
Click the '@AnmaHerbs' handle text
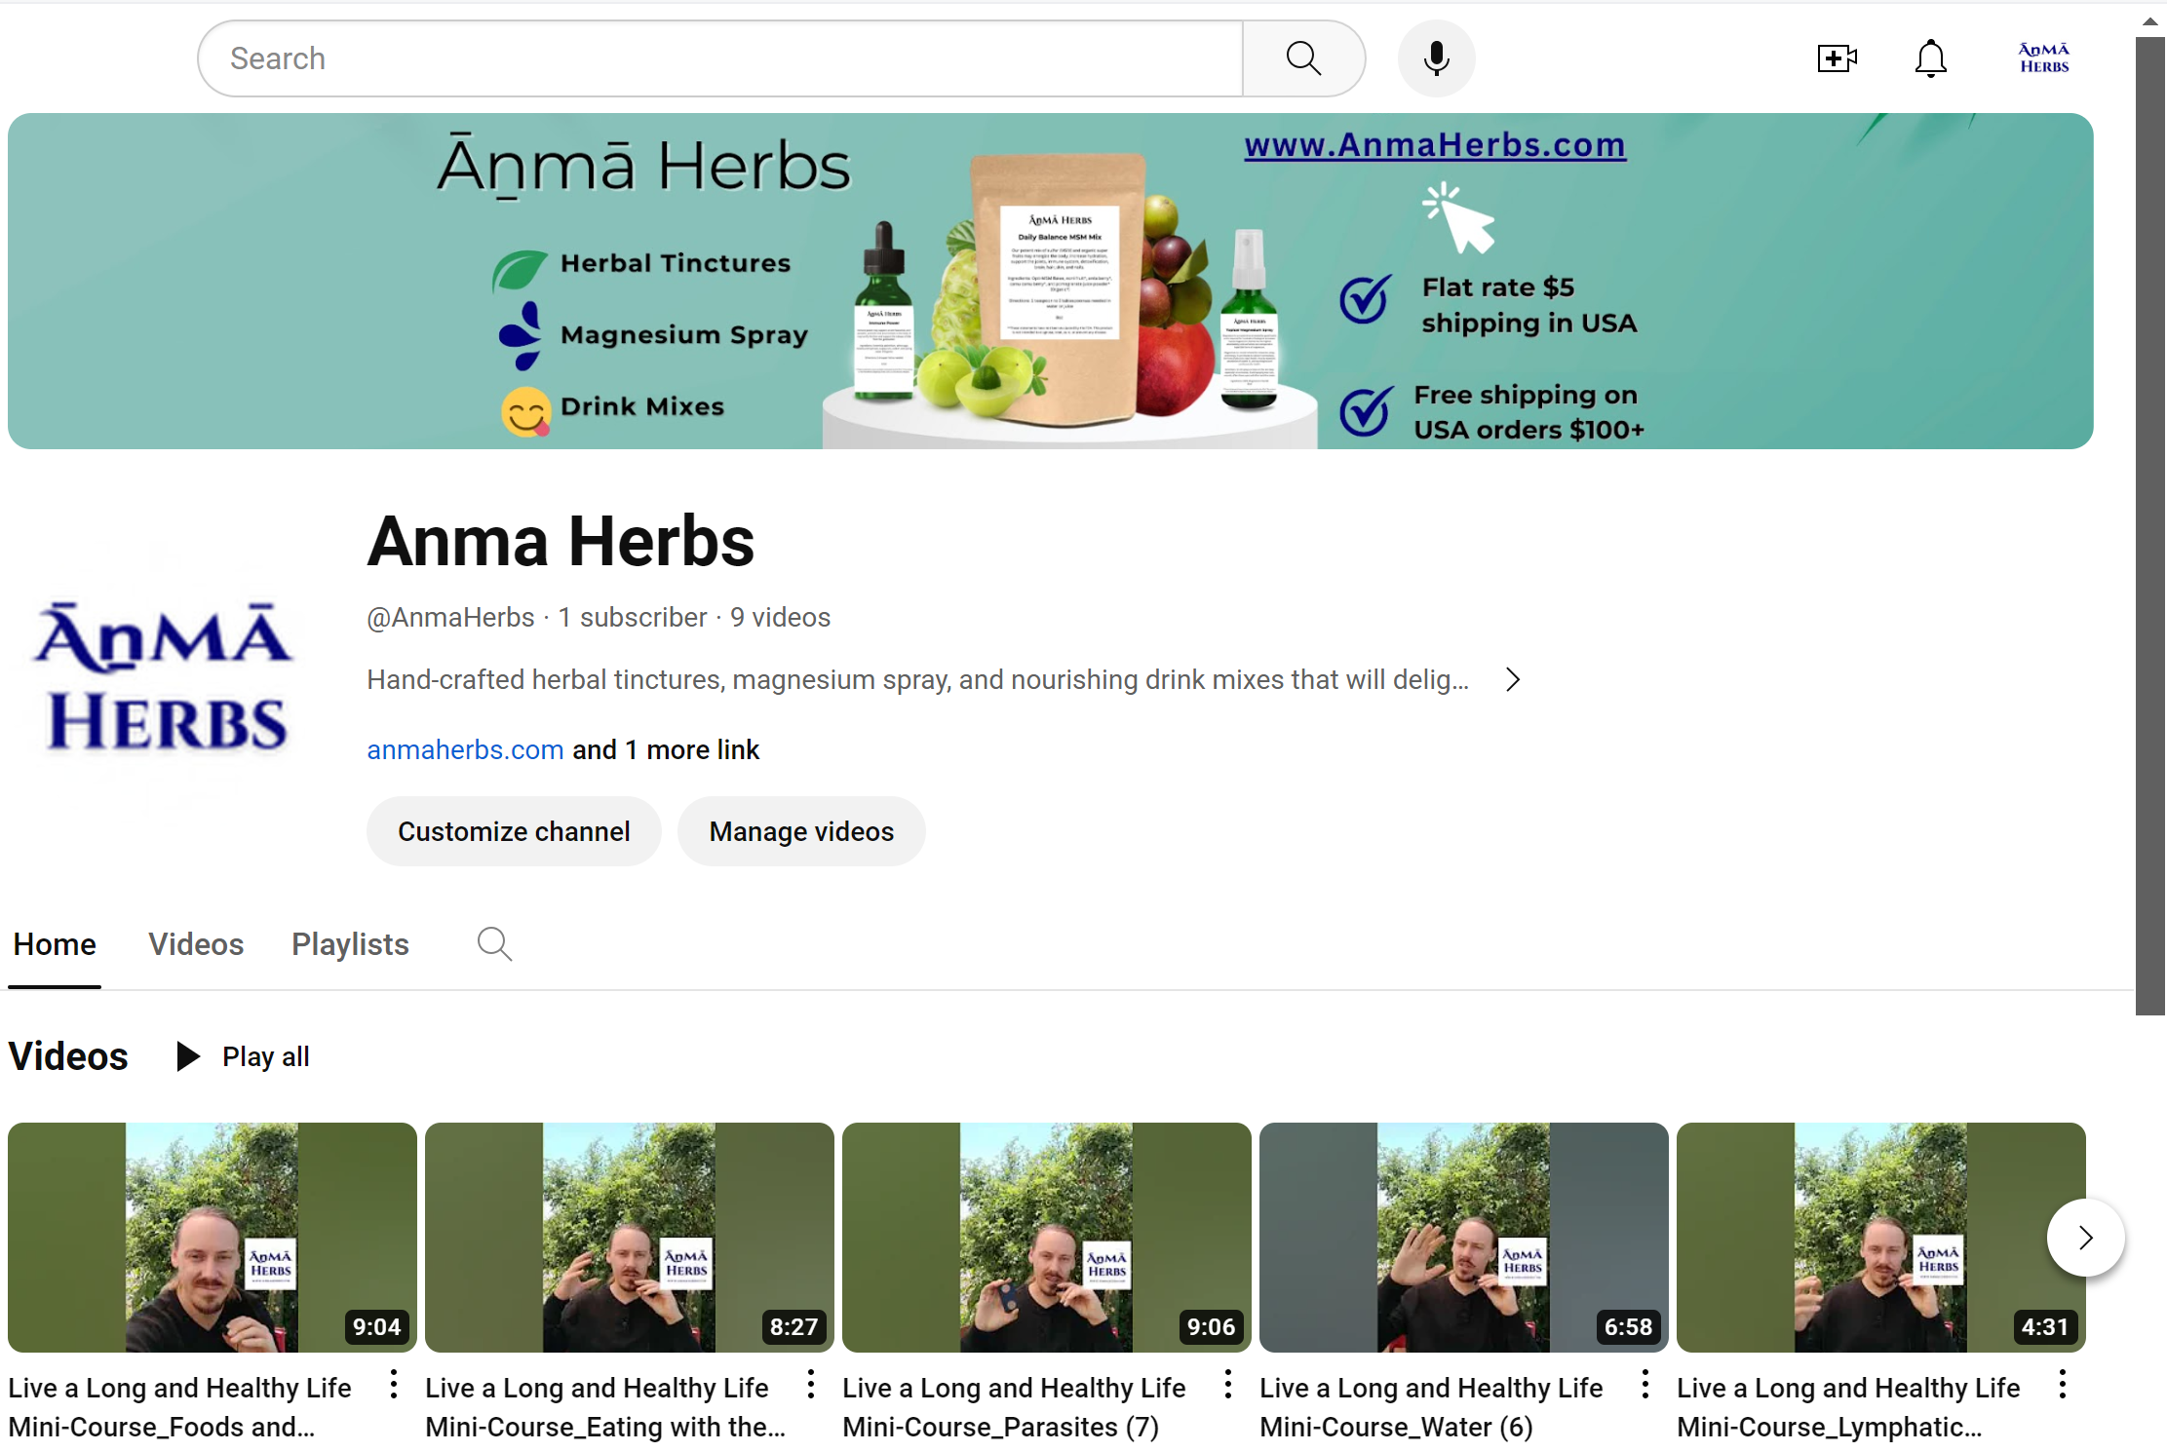coord(450,617)
